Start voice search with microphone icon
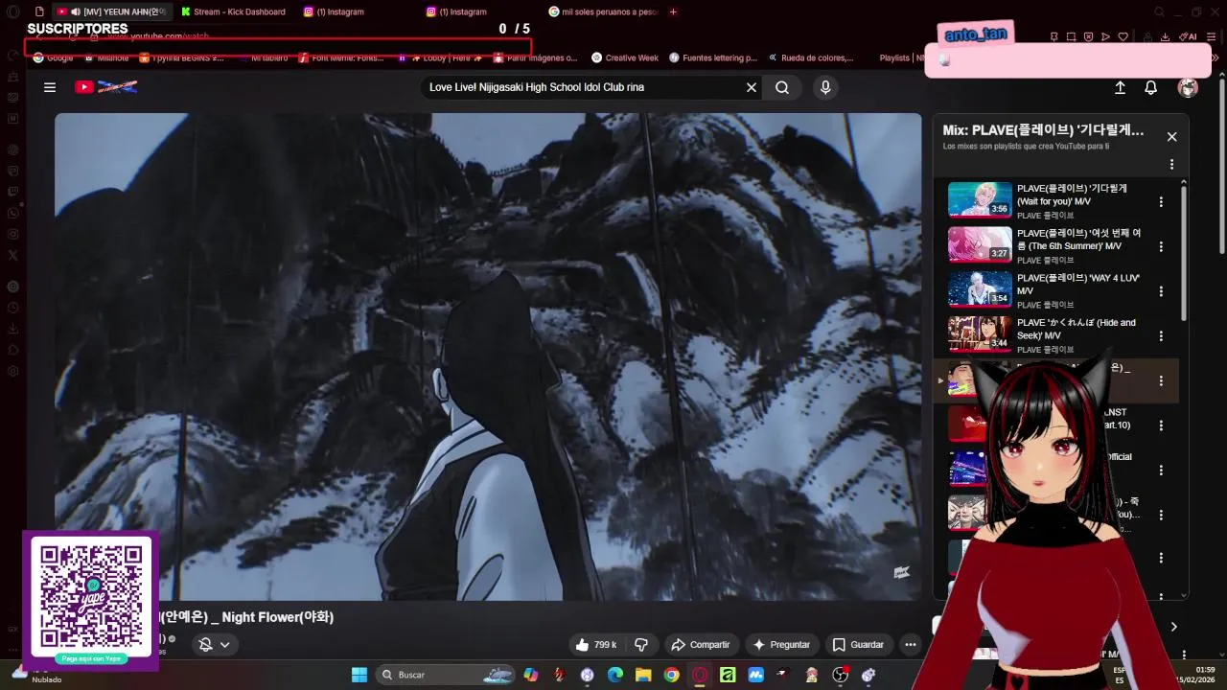The image size is (1227, 690). [x=825, y=87]
